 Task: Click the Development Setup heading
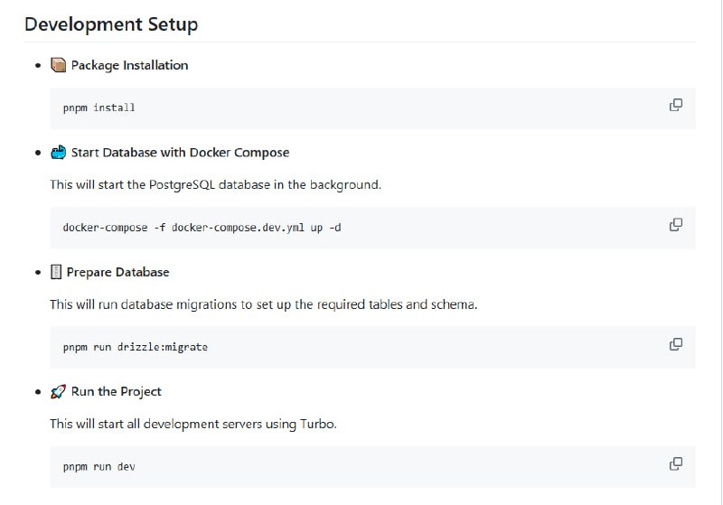(x=111, y=24)
